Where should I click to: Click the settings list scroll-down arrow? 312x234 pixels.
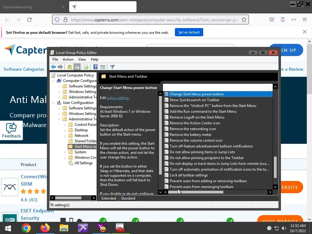275,187
